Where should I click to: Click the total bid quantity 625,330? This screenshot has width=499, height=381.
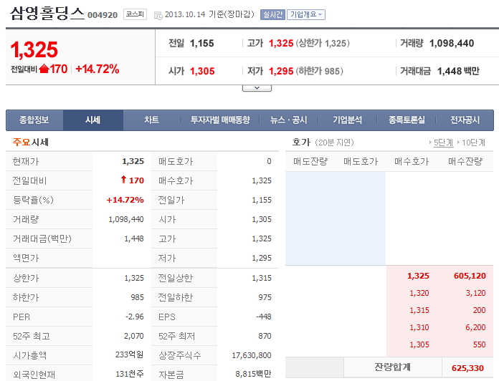[467, 368]
